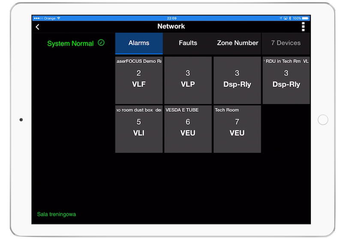343x239 pixels.
Task: Tap the battery indicator in status bar
Action: point(305,18)
